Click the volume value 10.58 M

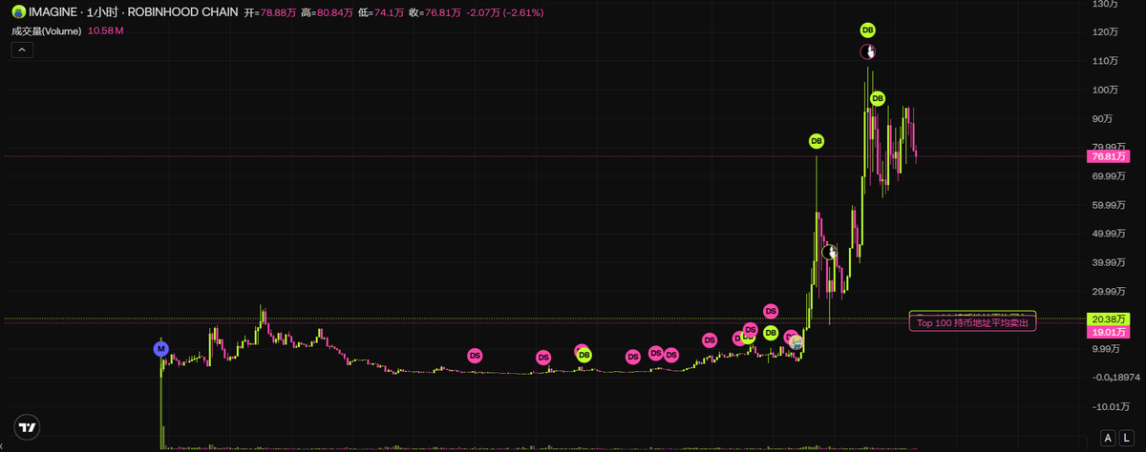coord(105,31)
